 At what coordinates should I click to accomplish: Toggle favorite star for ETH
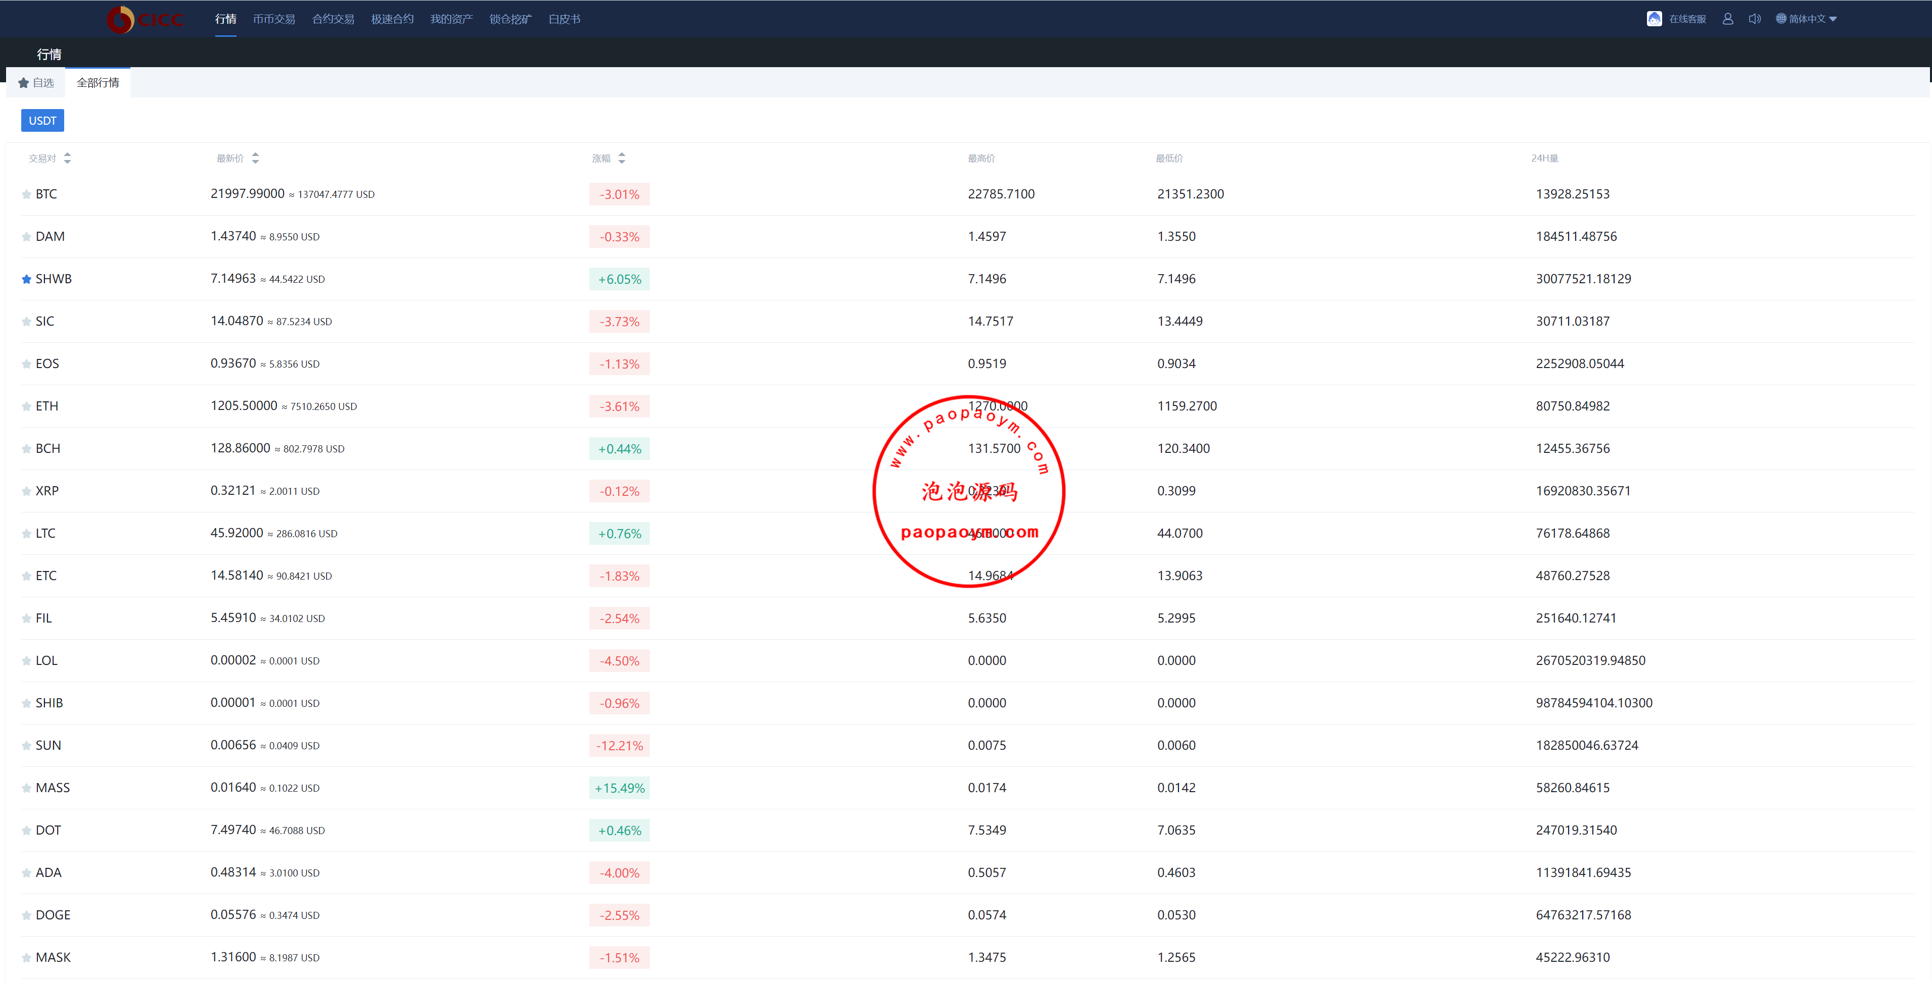click(26, 407)
